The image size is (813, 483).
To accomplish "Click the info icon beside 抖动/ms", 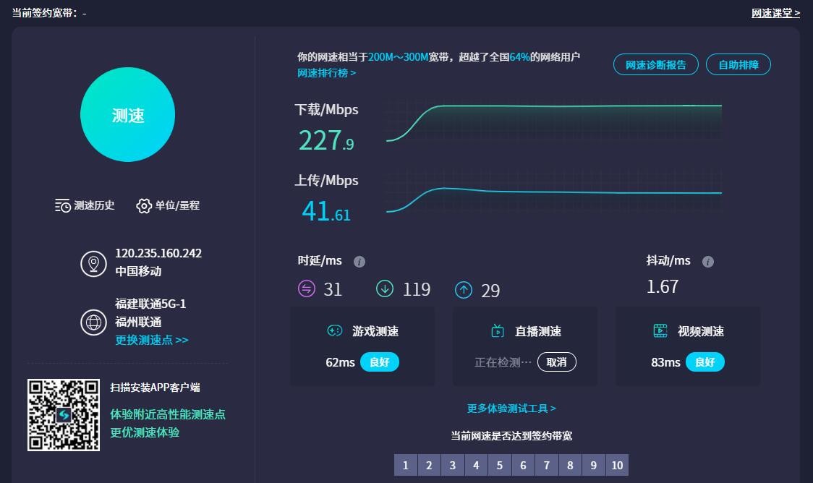I will [x=708, y=262].
